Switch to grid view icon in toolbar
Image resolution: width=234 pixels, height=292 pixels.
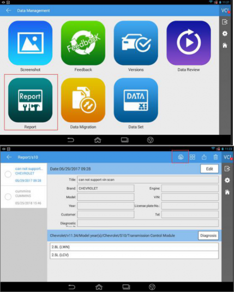193,157
